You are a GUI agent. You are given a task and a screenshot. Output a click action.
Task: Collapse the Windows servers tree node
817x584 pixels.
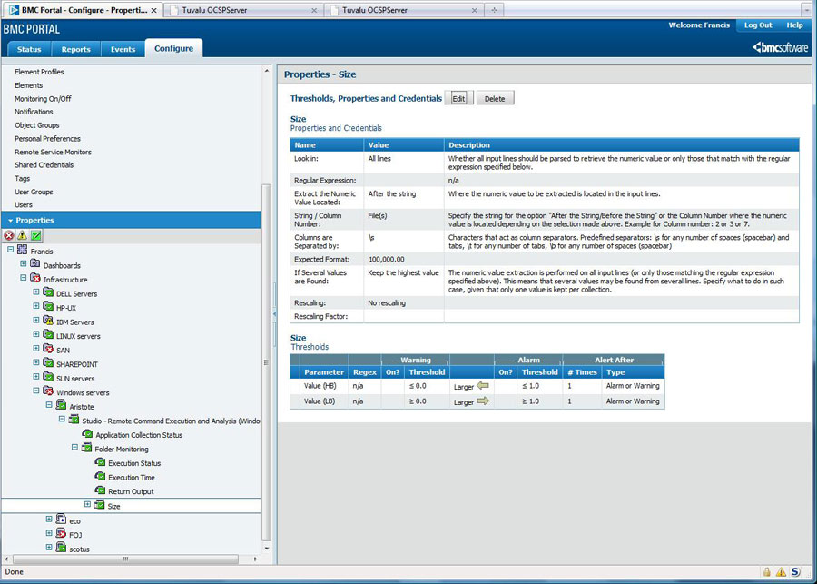pyautogui.click(x=36, y=391)
